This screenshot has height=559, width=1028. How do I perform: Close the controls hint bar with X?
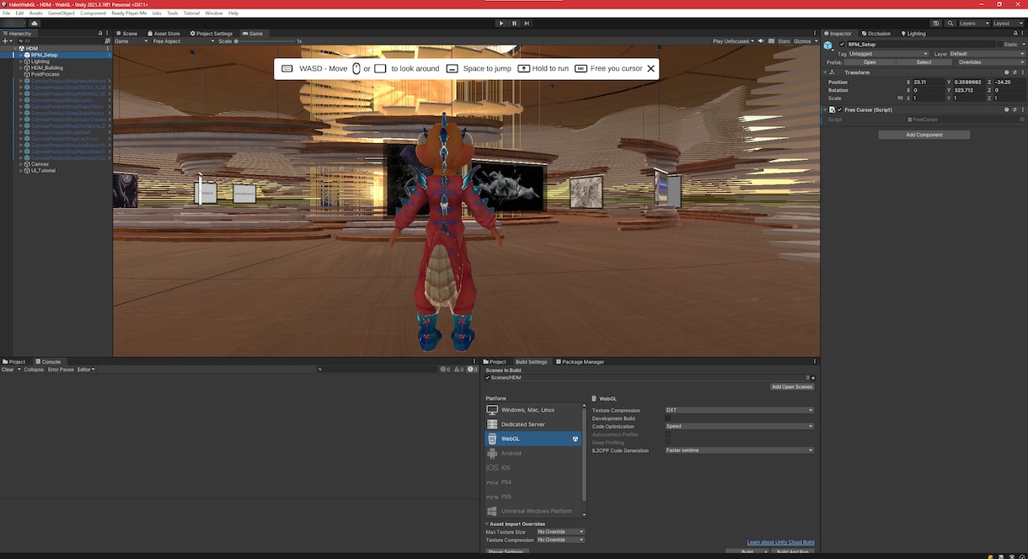(x=651, y=68)
